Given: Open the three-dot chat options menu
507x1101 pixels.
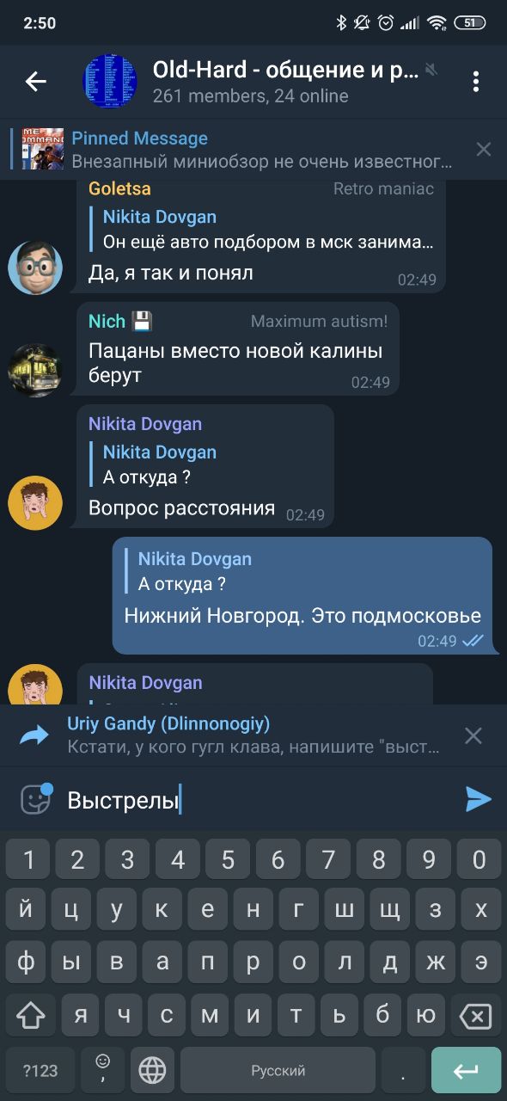Looking at the screenshot, I should click(475, 82).
